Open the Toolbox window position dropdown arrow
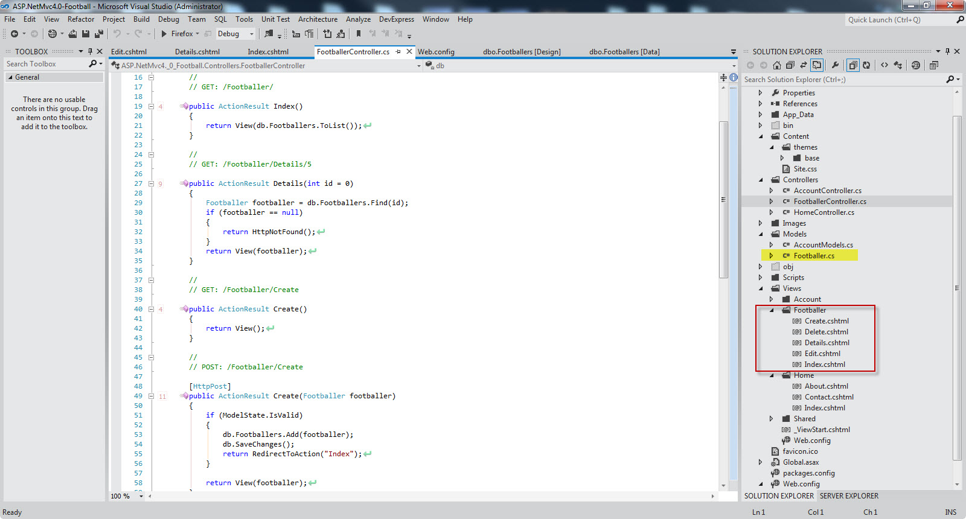 tap(81, 51)
